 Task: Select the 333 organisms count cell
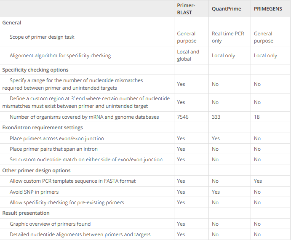(x=216, y=117)
